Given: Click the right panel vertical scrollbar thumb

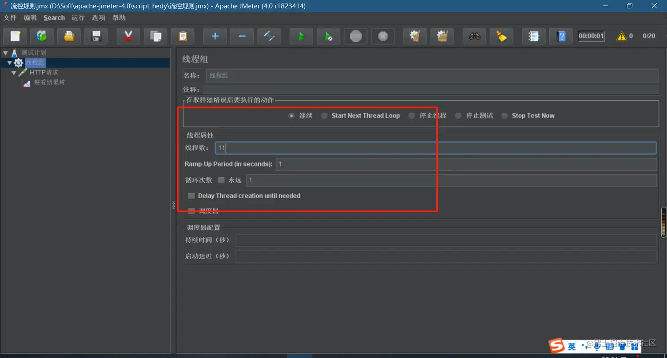Looking at the screenshot, I should (x=664, y=222).
